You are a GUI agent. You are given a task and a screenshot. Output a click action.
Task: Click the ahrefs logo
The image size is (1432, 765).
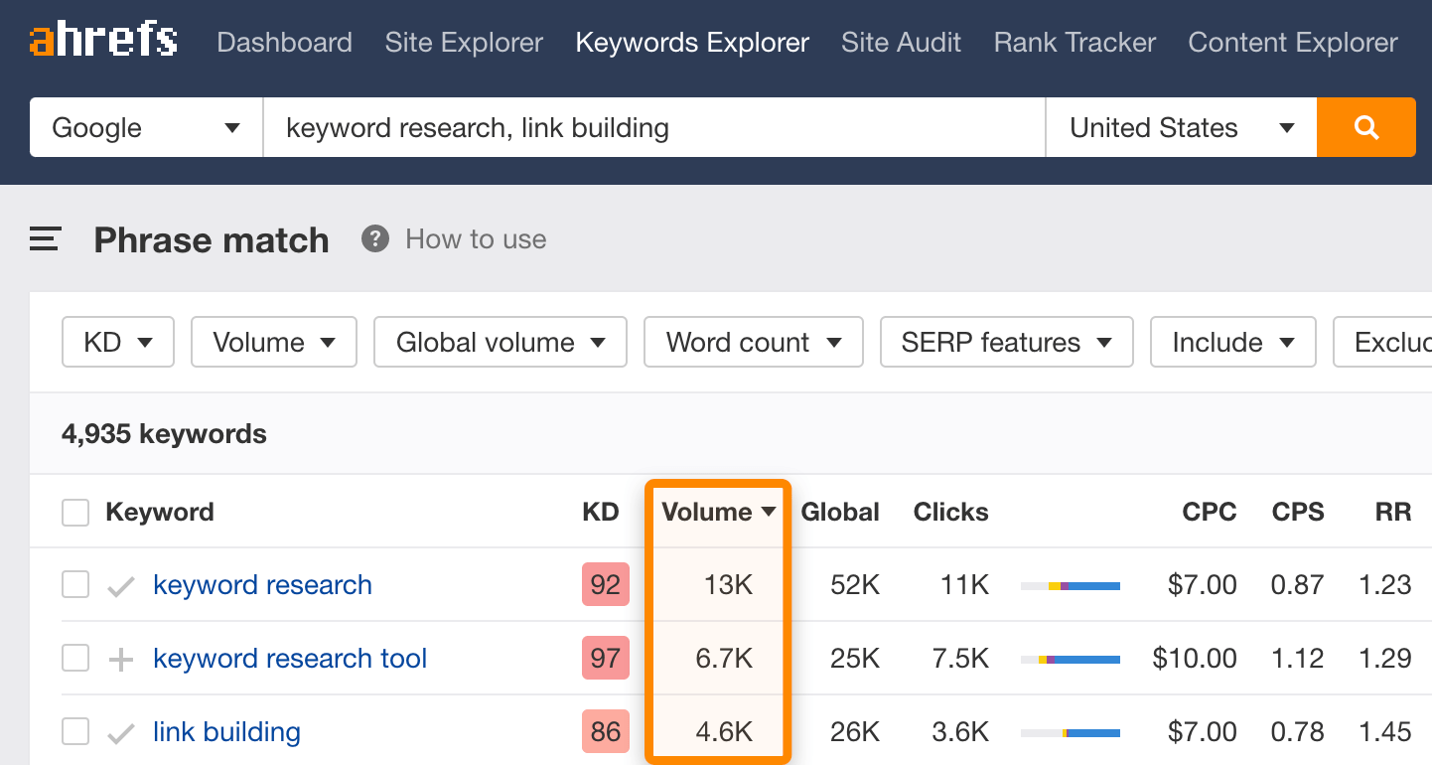coord(102,40)
